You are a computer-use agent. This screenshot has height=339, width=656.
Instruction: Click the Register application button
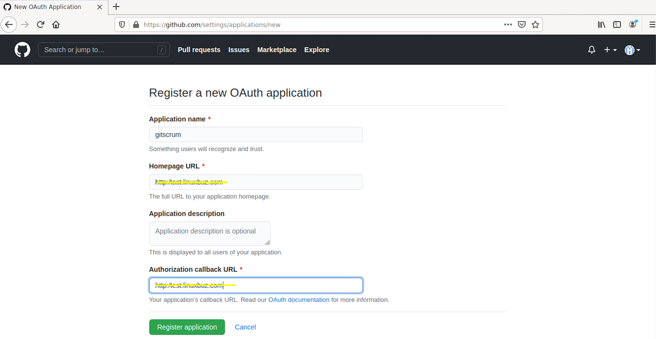[x=187, y=327]
